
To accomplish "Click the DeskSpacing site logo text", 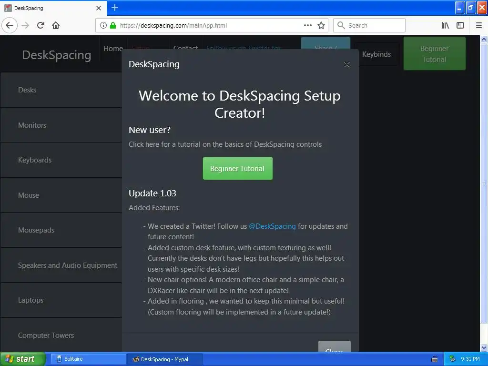I will coord(57,55).
